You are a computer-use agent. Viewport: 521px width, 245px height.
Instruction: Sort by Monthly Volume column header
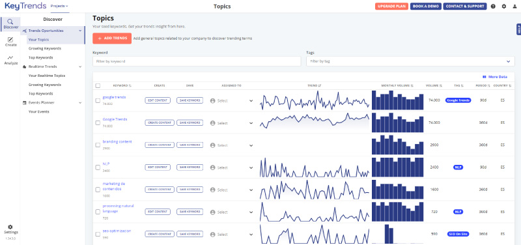tap(397, 86)
